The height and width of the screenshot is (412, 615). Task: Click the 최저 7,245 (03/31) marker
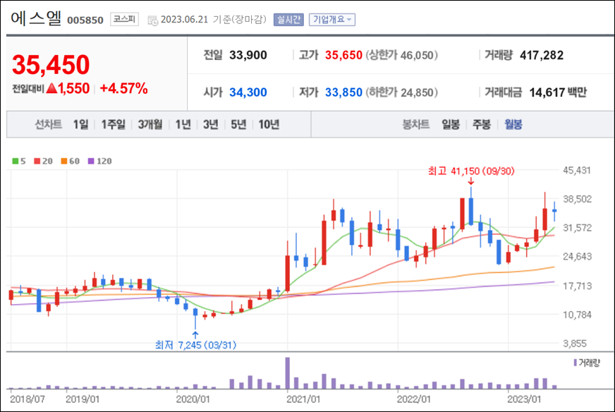[195, 345]
